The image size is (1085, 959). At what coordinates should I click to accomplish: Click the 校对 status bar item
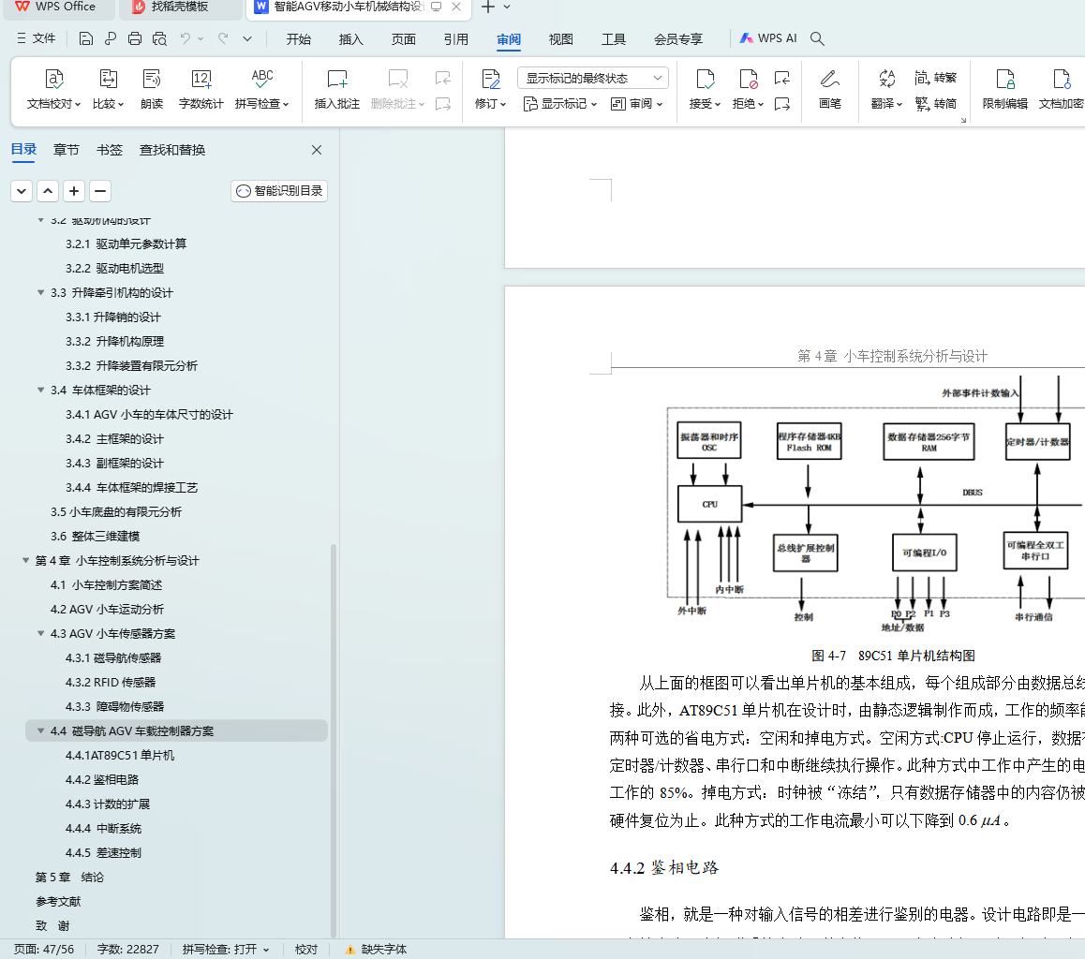[x=305, y=950]
